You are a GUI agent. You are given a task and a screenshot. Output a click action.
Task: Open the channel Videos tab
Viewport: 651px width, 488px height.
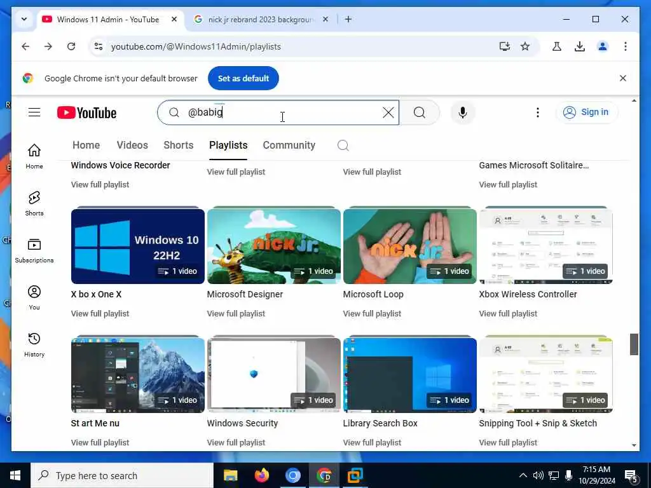132,146
